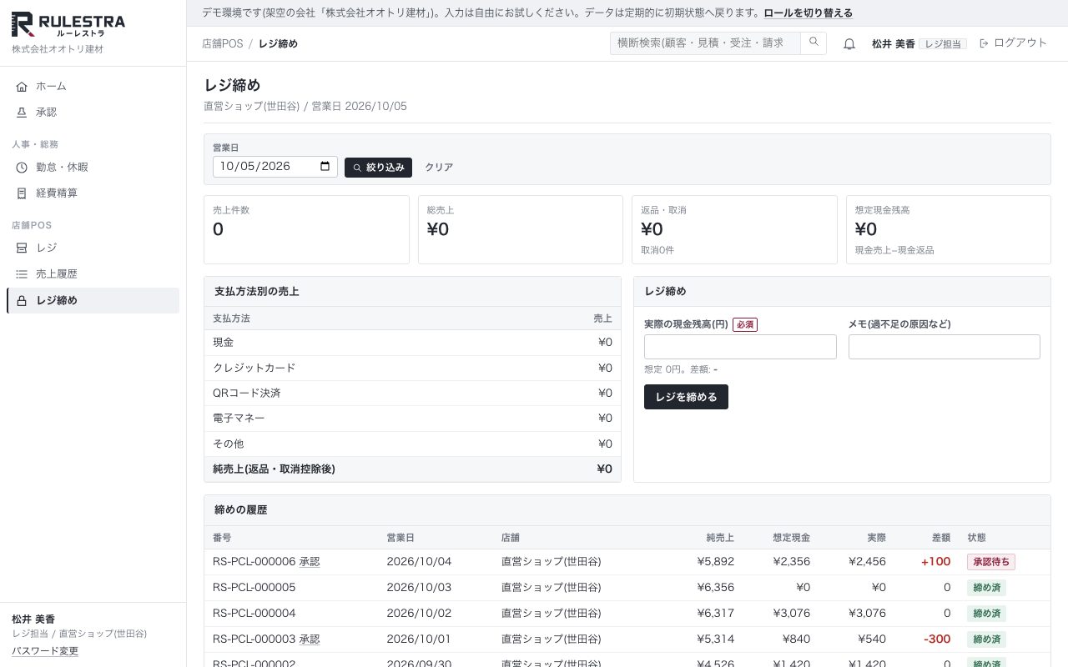This screenshot has width=1068, height=667.
Task: Click RS-PCL-000004 row number
Action: pos(254,614)
